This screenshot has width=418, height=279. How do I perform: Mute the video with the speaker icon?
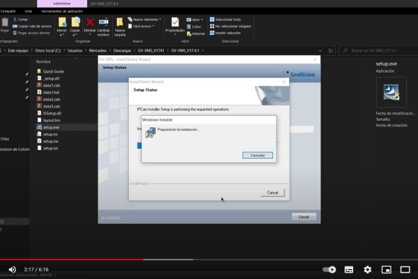pos(12,270)
